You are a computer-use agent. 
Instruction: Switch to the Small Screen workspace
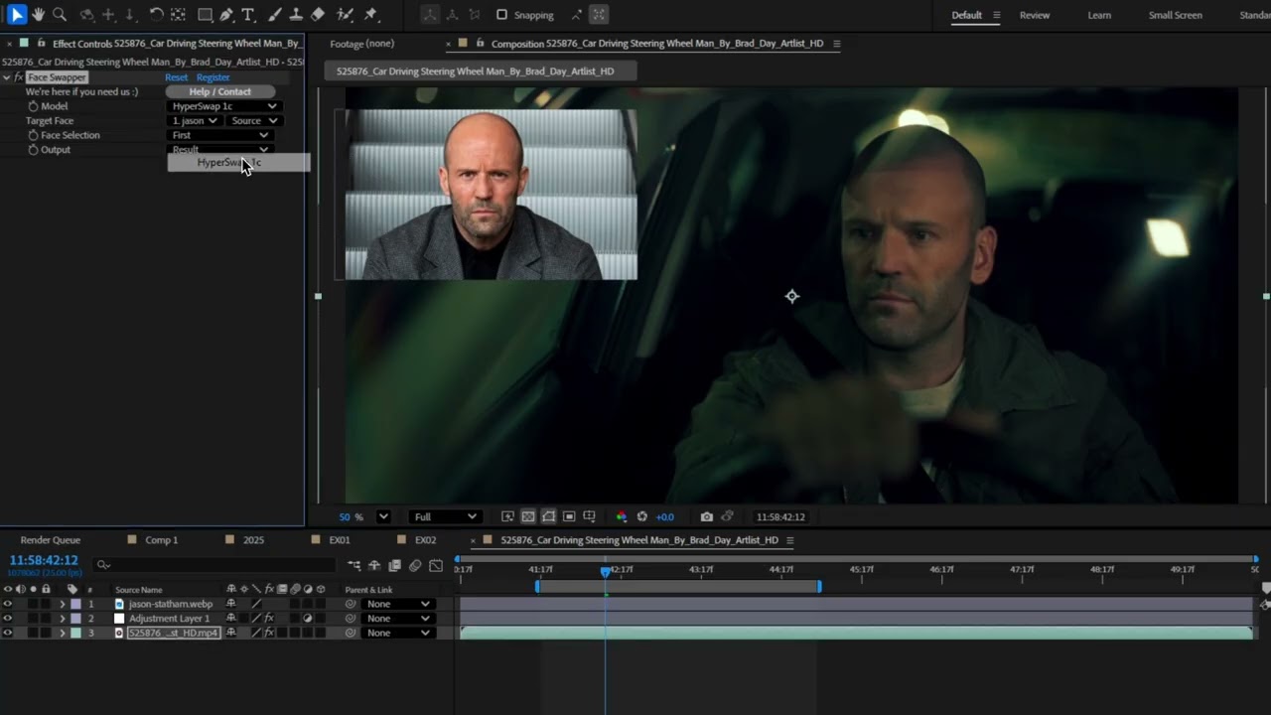tap(1176, 15)
